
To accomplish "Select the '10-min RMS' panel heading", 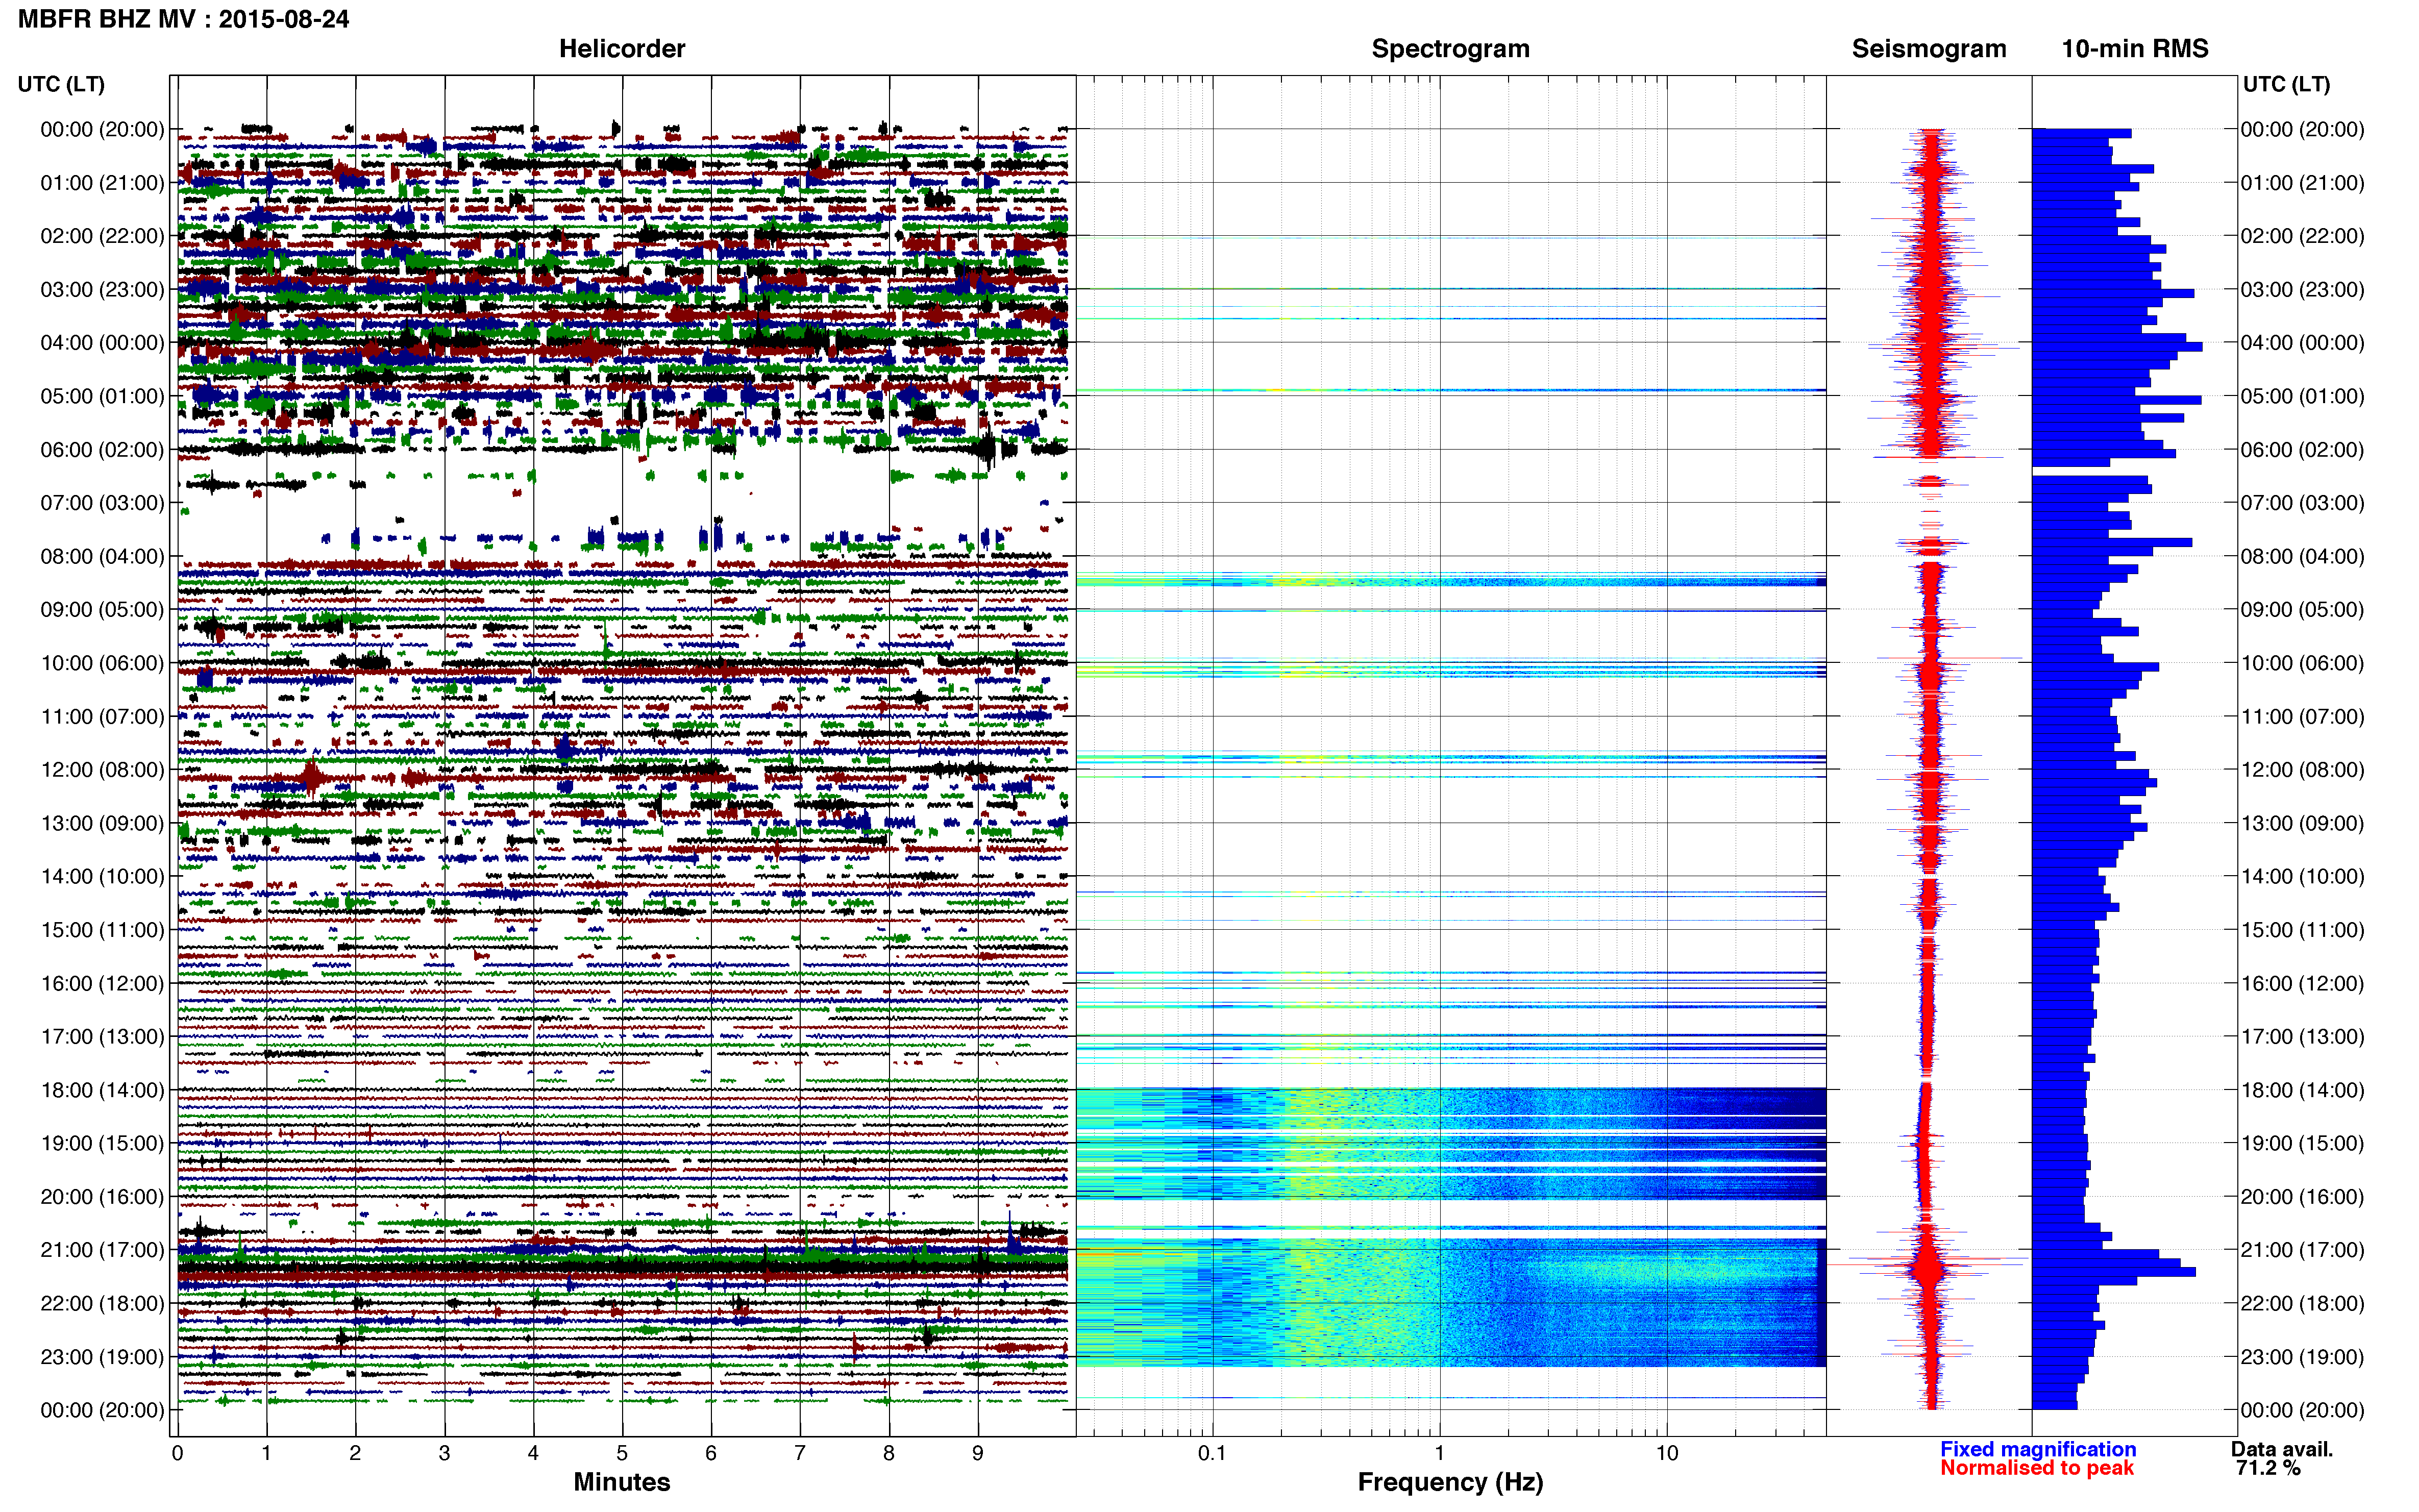I will [2134, 49].
